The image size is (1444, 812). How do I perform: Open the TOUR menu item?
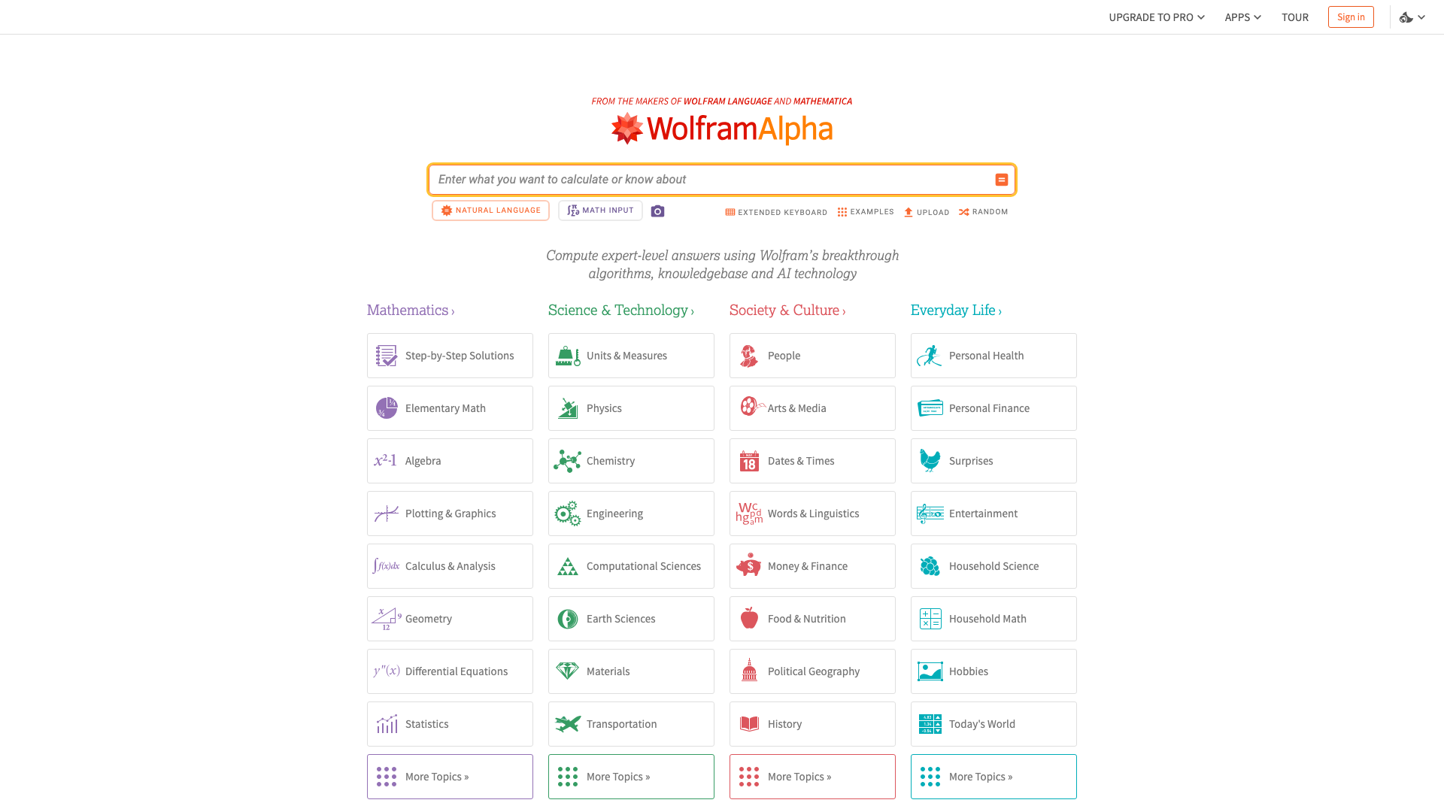point(1295,17)
